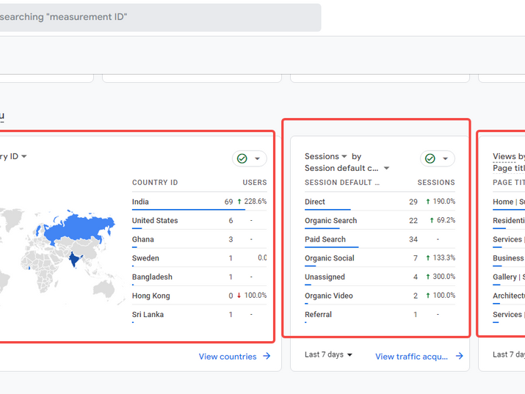Click the green check icon on countries card
Image resolution: width=525 pixels, height=394 pixels.
tap(242, 158)
